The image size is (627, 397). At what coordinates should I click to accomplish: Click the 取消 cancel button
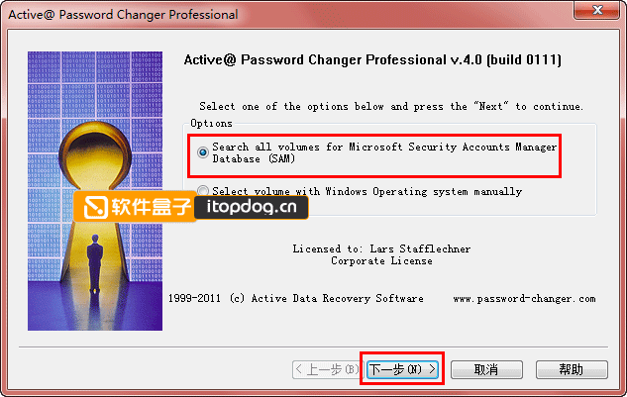(486, 369)
